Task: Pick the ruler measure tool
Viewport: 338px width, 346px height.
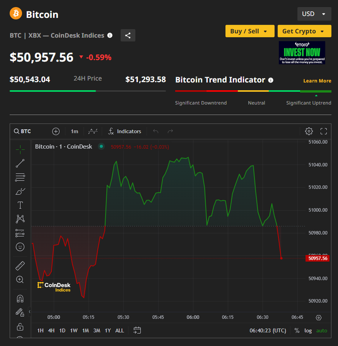Action: click(x=20, y=265)
